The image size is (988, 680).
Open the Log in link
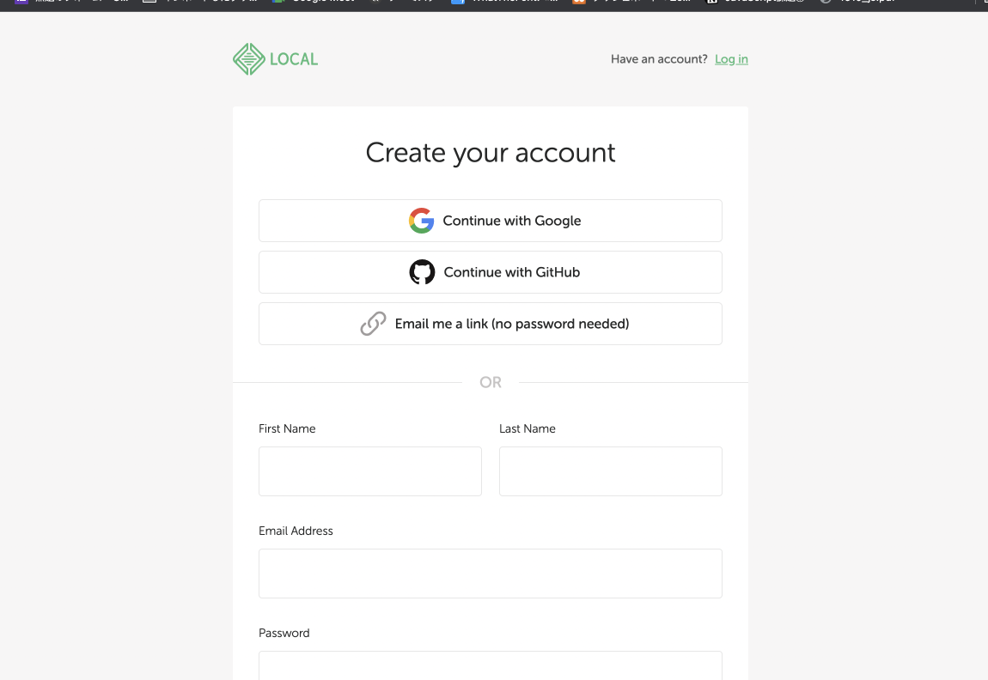point(731,59)
